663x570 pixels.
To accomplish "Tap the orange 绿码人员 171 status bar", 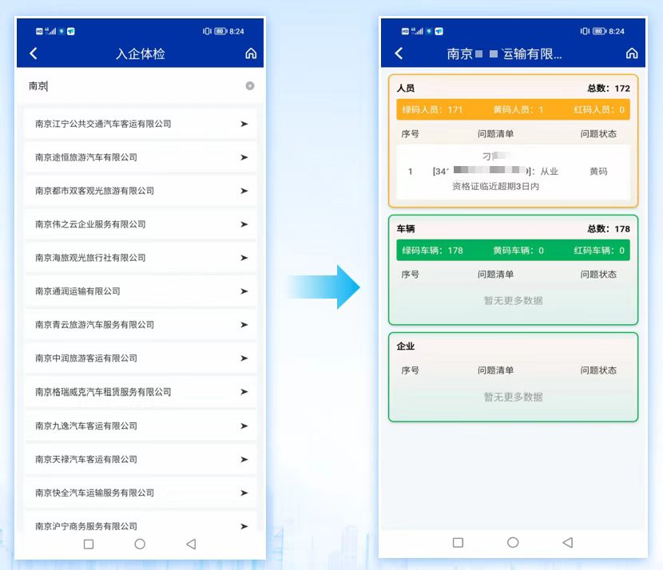I will (513, 110).
